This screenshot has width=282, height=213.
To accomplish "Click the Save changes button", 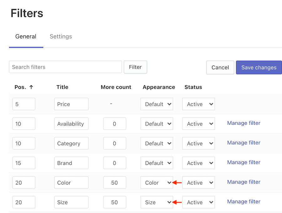I will coord(259,67).
